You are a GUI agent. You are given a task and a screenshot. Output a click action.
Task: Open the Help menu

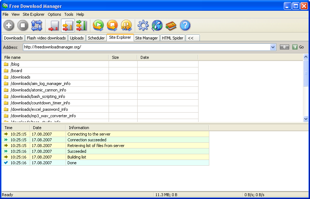pos(80,14)
